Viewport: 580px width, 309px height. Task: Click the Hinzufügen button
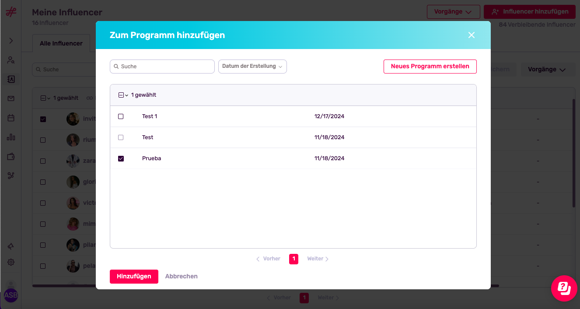click(x=134, y=277)
